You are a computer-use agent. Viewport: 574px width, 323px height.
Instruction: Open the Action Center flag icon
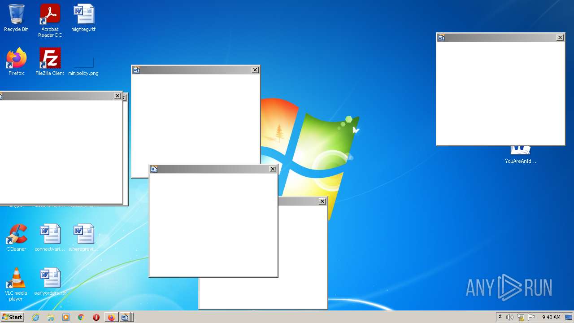pyautogui.click(x=531, y=317)
